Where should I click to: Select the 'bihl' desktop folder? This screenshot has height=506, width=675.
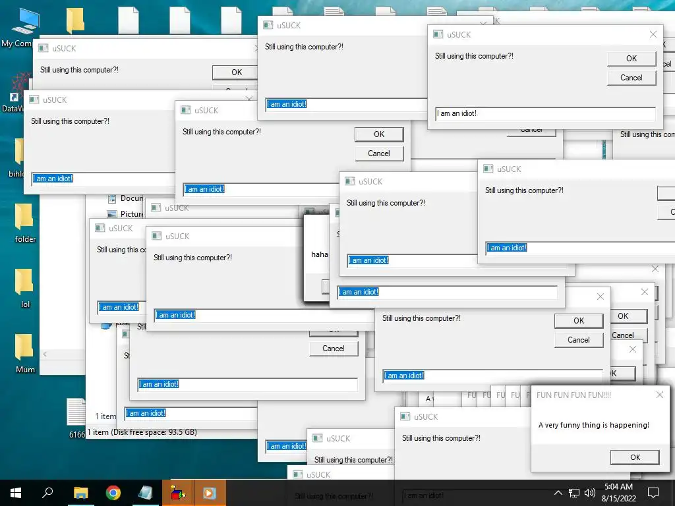tap(16, 158)
